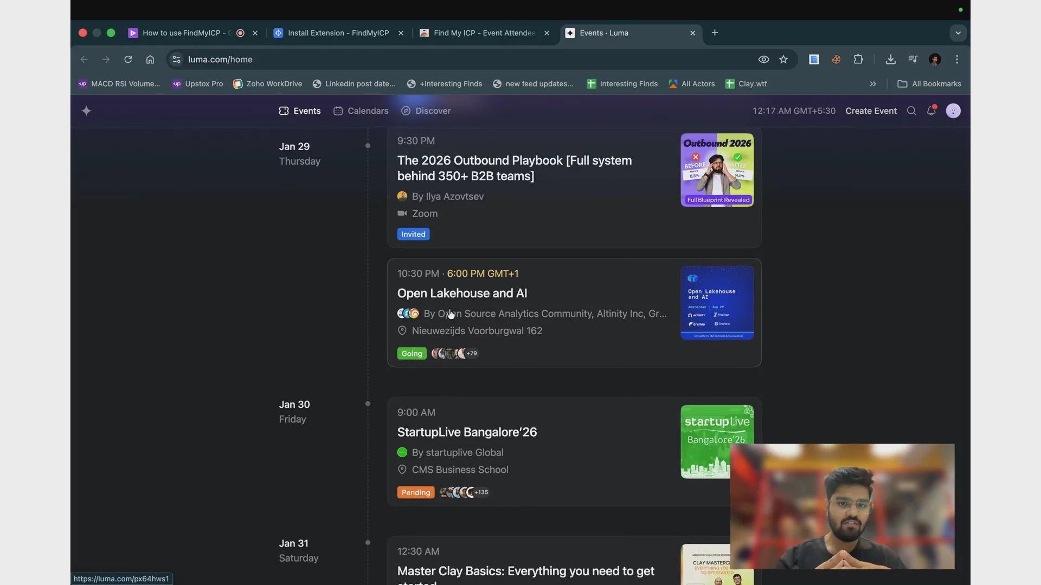Viewport: 1041px width, 585px height.
Task: Open the tab search dropdown arrow
Action: 958,33
